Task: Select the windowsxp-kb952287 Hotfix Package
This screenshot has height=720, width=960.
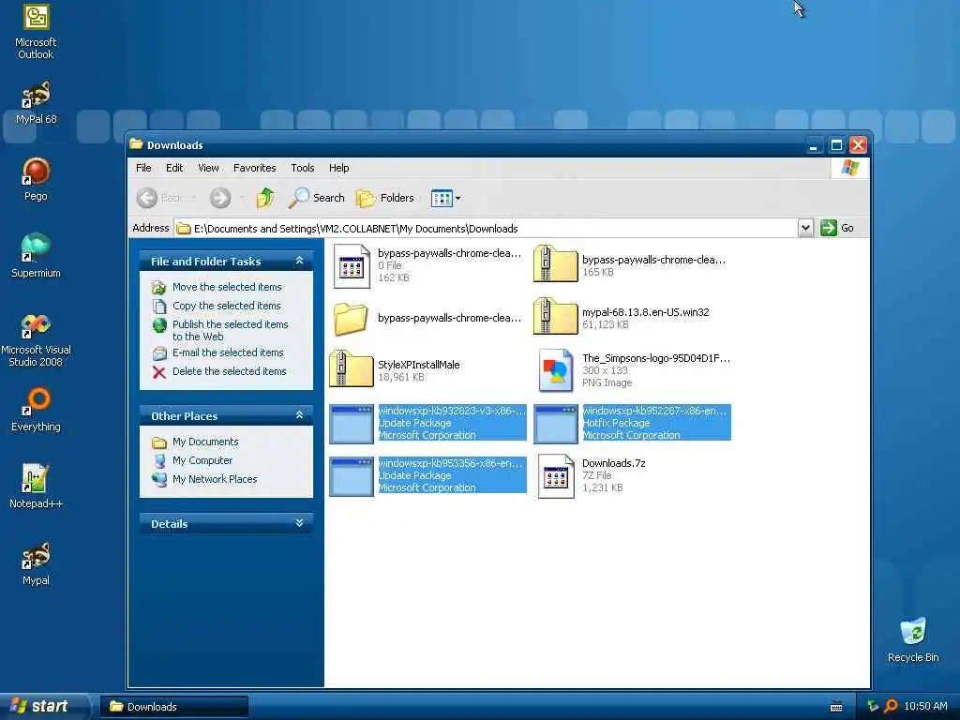Action: pyautogui.click(x=633, y=423)
